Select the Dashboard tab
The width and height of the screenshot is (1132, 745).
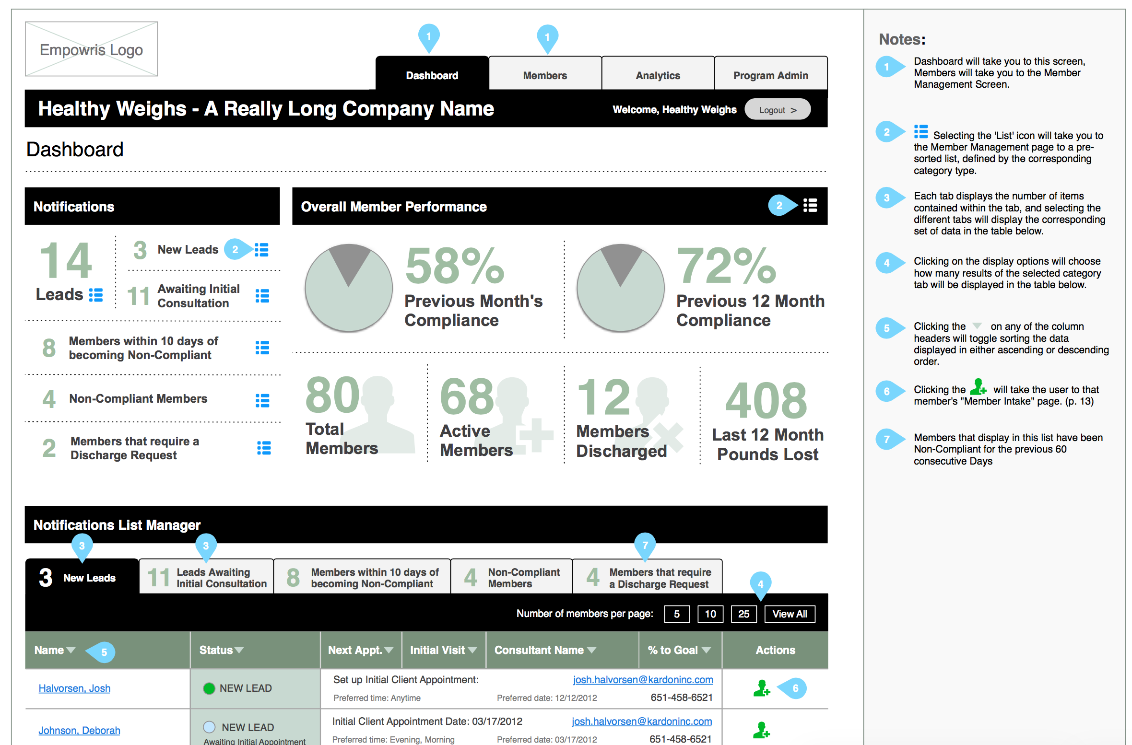[432, 73]
